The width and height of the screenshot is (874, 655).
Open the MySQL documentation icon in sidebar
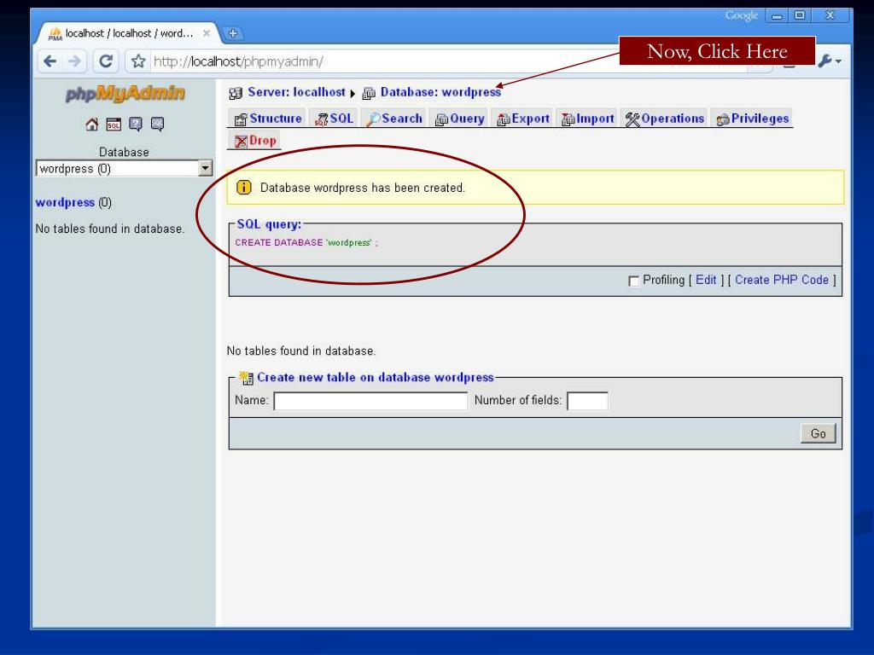point(157,125)
